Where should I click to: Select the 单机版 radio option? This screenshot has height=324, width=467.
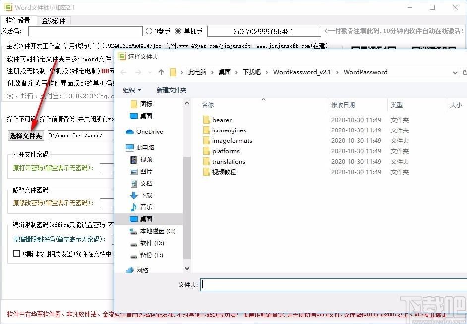click(179, 31)
